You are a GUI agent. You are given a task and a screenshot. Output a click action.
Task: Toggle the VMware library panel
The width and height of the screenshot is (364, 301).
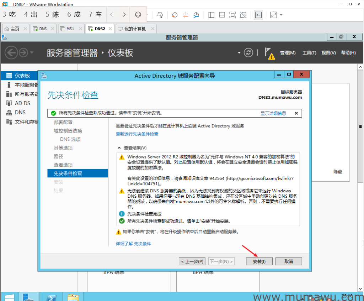[211, 15]
